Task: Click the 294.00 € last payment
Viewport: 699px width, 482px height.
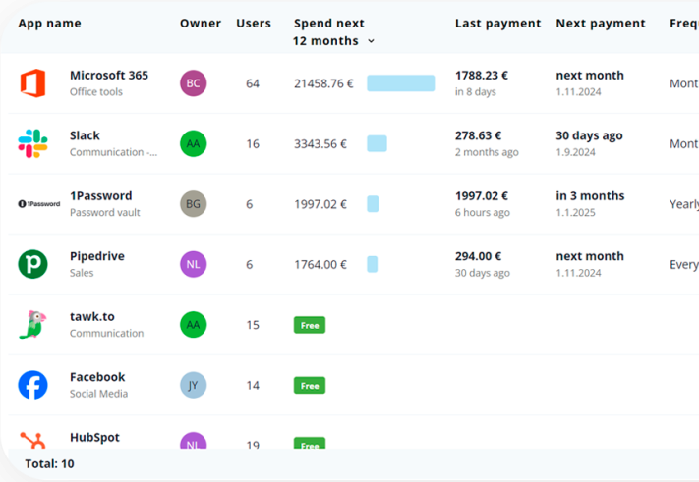Action: pos(478,256)
